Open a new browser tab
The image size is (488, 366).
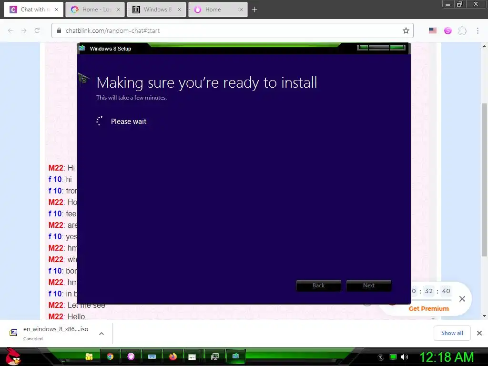click(254, 10)
